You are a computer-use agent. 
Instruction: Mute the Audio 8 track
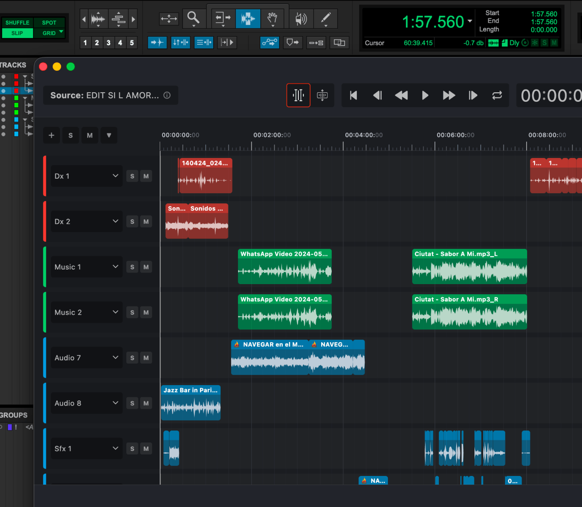coord(146,403)
